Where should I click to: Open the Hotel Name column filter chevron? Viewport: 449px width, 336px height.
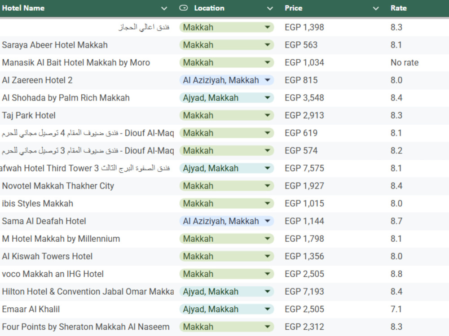pyautogui.click(x=164, y=9)
